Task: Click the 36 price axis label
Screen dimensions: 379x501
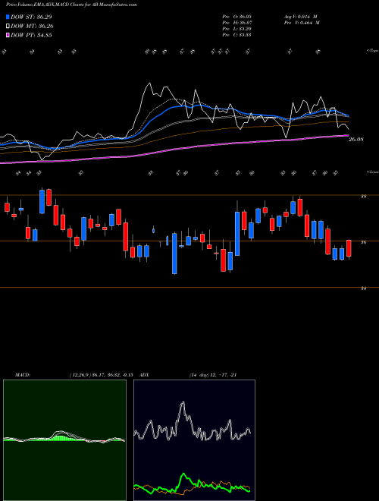Action: [x=363, y=242]
